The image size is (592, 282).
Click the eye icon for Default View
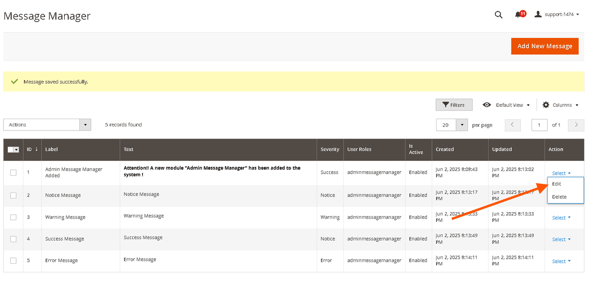tap(487, 105)
